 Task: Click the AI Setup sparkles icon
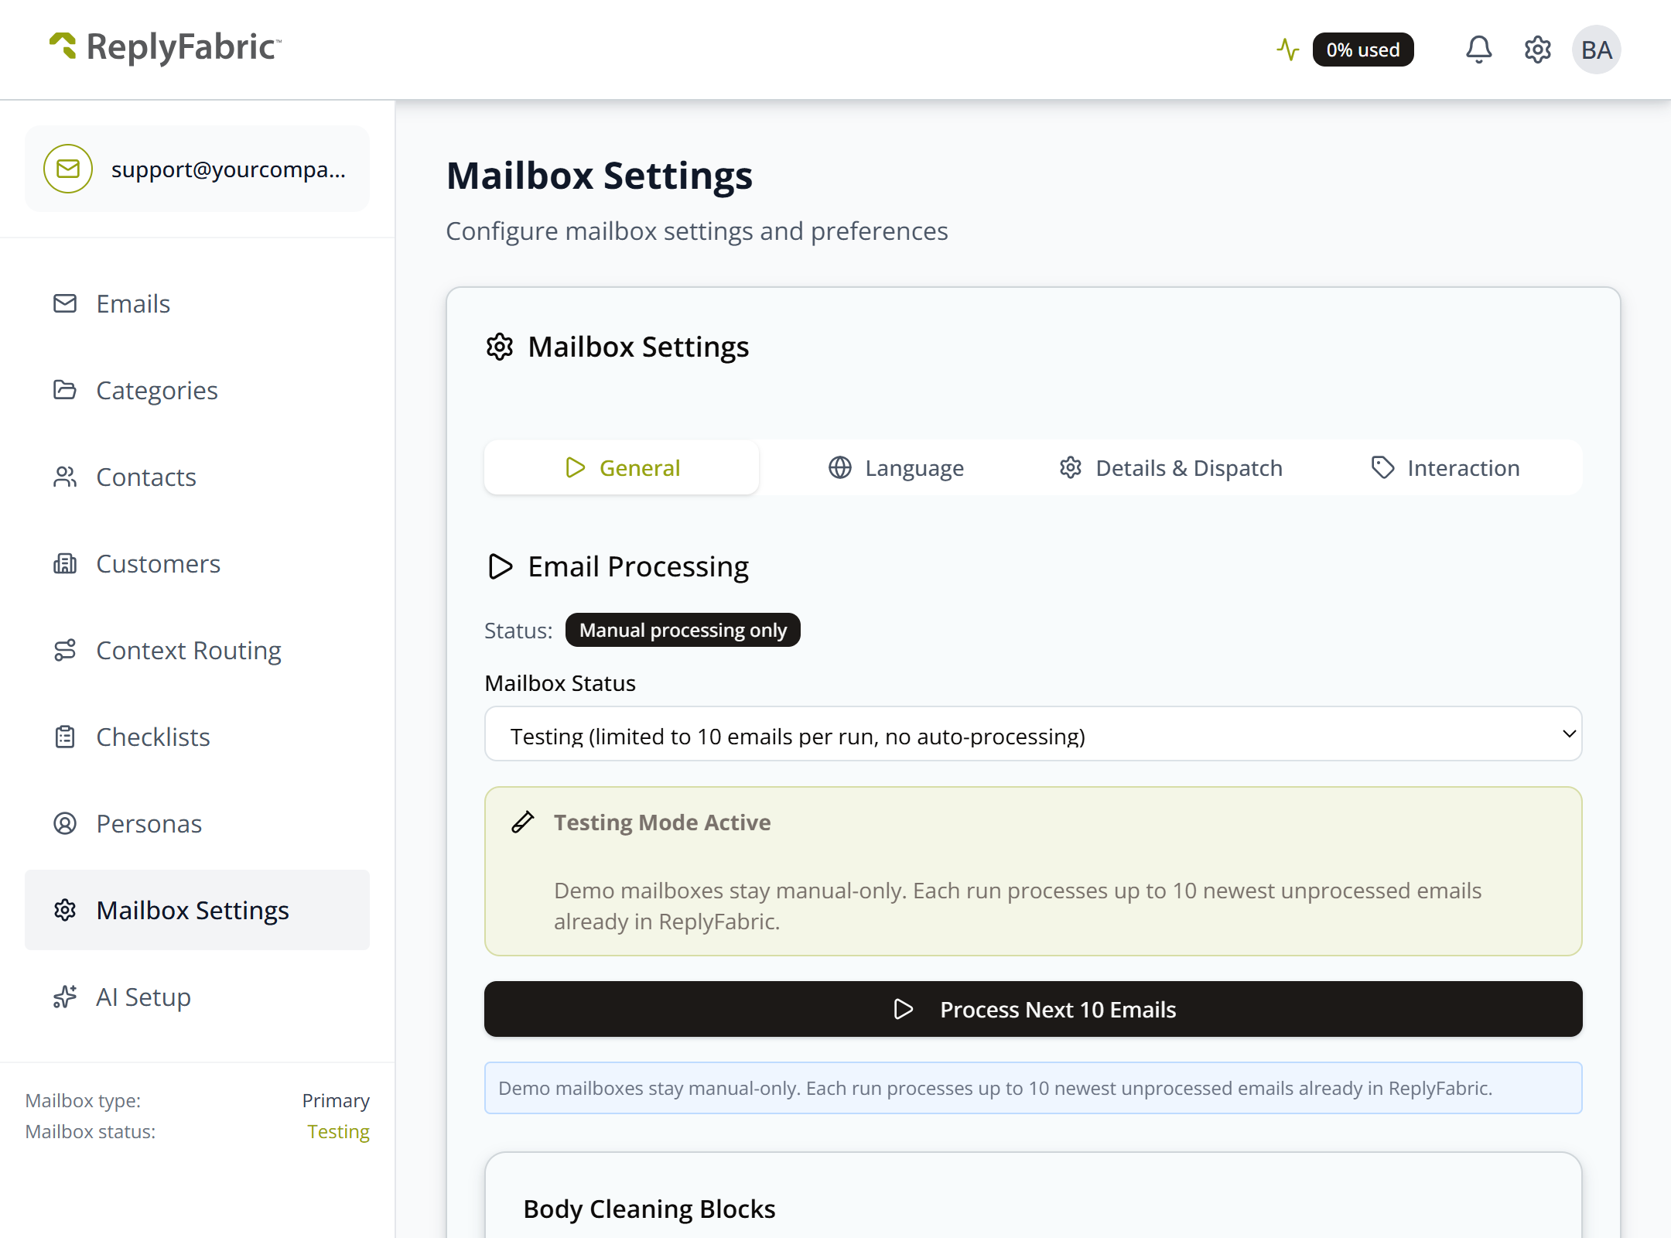click(65, 997)
